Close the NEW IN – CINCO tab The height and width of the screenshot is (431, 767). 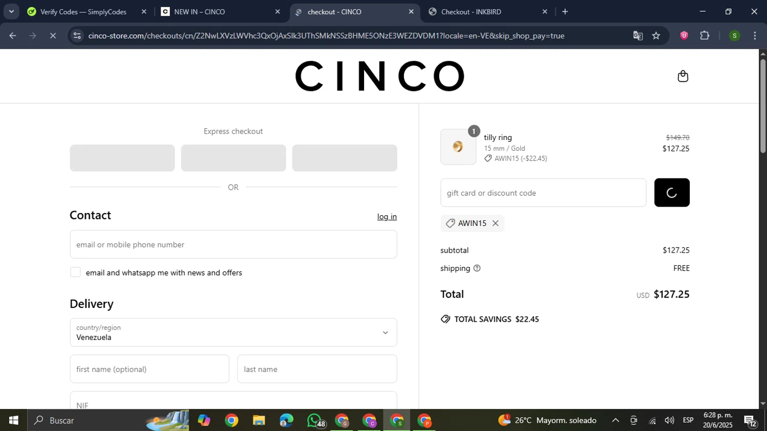(278, 12)
